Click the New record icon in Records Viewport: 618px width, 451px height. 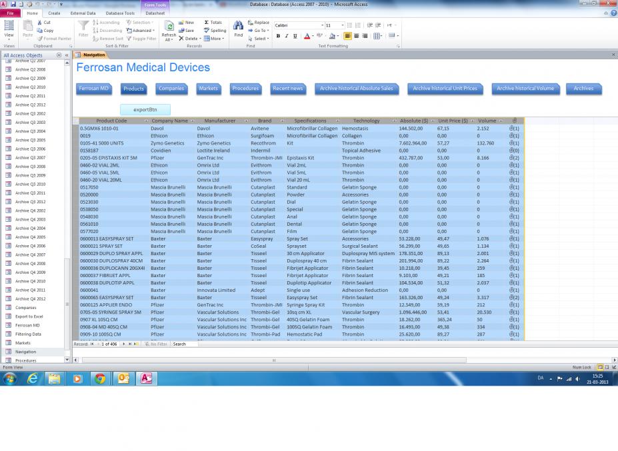coord(181,23)
